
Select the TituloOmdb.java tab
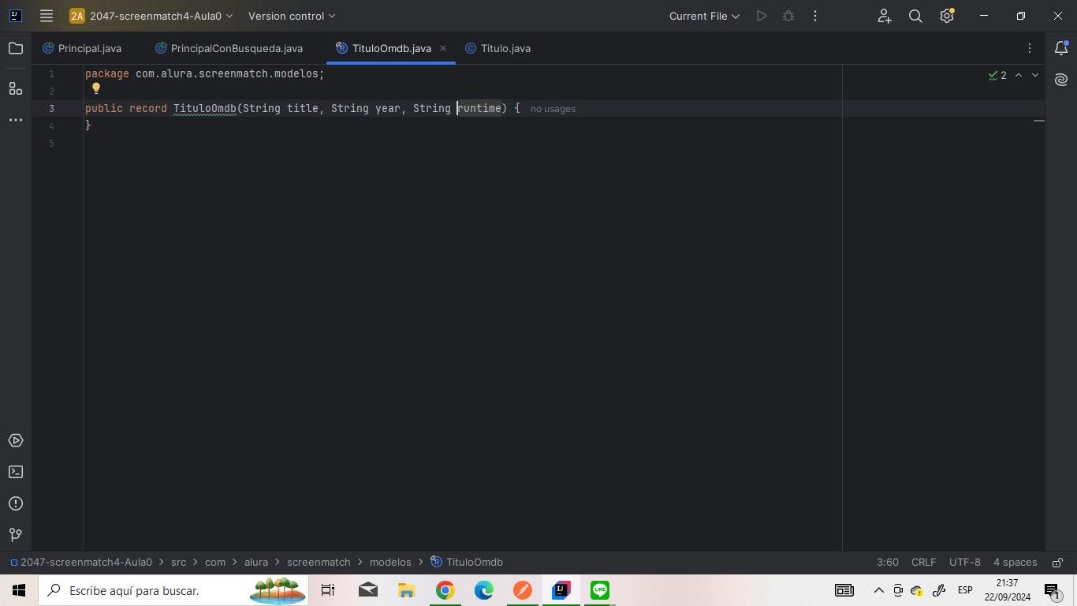[x=384, y=48]
